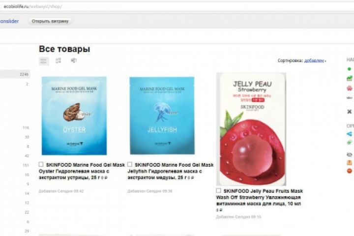Click the pink piggy bank icon
The height and width of the screenshot is (236, 354).
(349, 88)
